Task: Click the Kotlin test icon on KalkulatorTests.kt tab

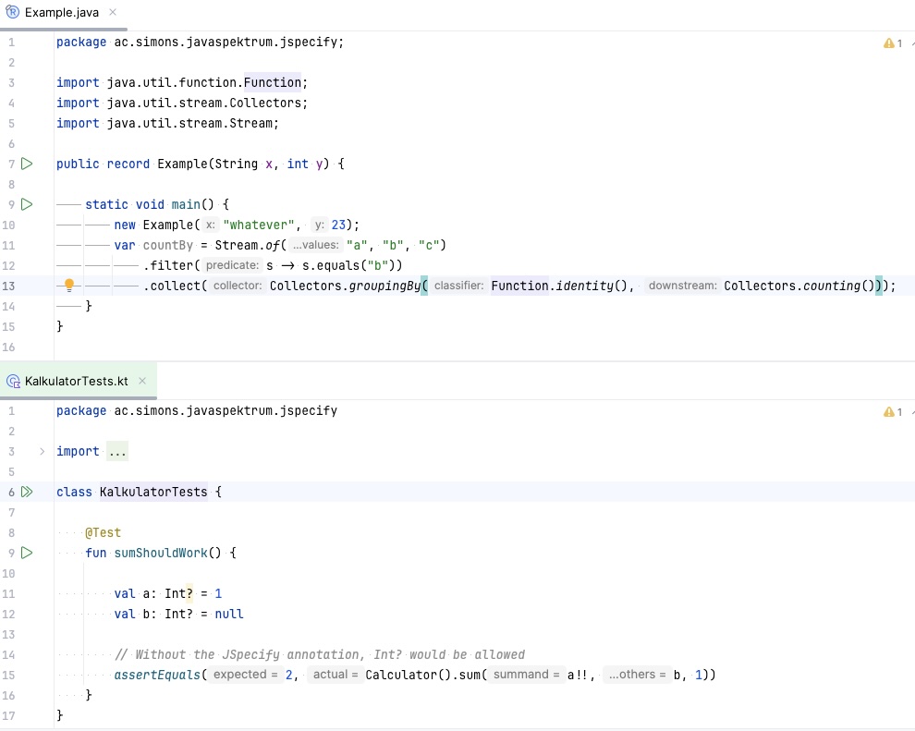Action: tap(12, 381)
